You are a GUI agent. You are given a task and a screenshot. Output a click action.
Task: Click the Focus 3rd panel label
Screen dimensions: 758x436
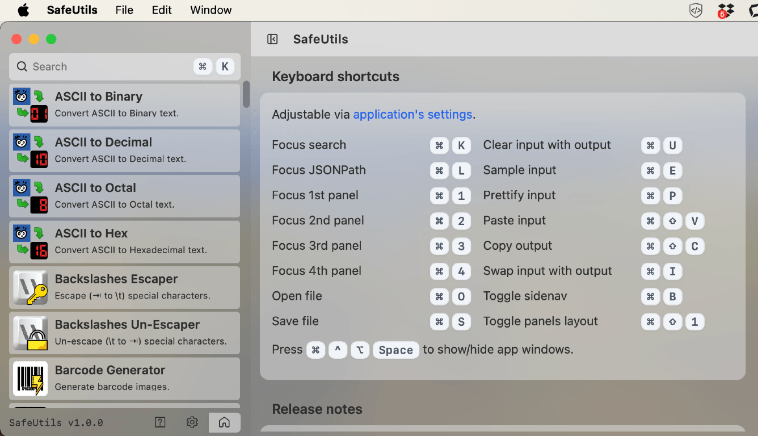[x=317, y=246]
